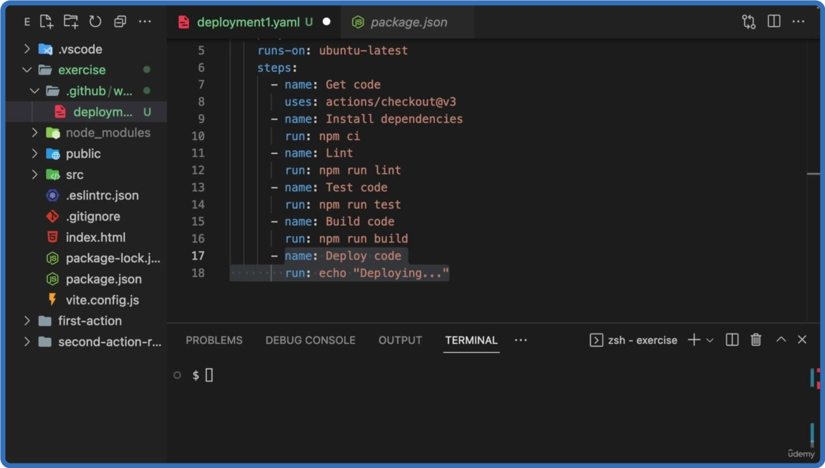Open the PROBLEMS panel tab
825x468 pixels.
(x=214, y=340)
